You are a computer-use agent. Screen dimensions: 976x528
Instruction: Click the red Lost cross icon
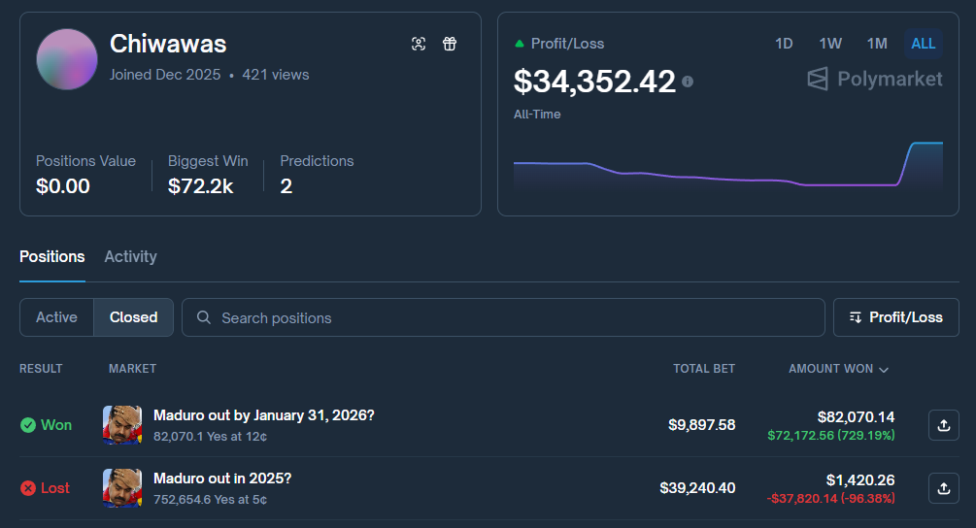[28, 488]
